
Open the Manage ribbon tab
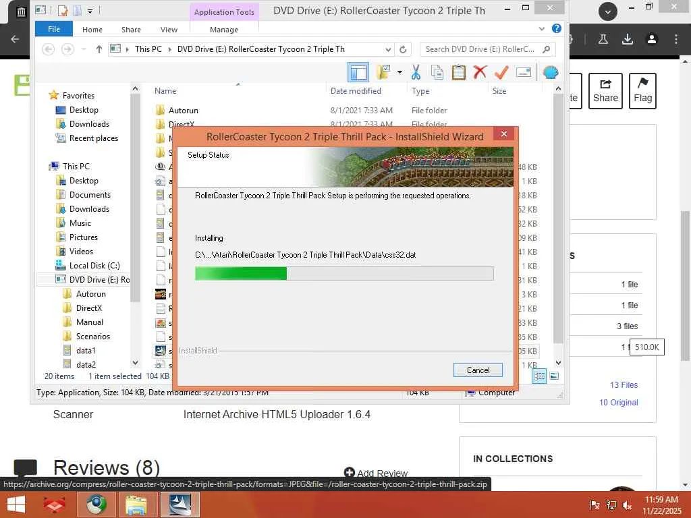pyautogui.click(x=224, y=30)
